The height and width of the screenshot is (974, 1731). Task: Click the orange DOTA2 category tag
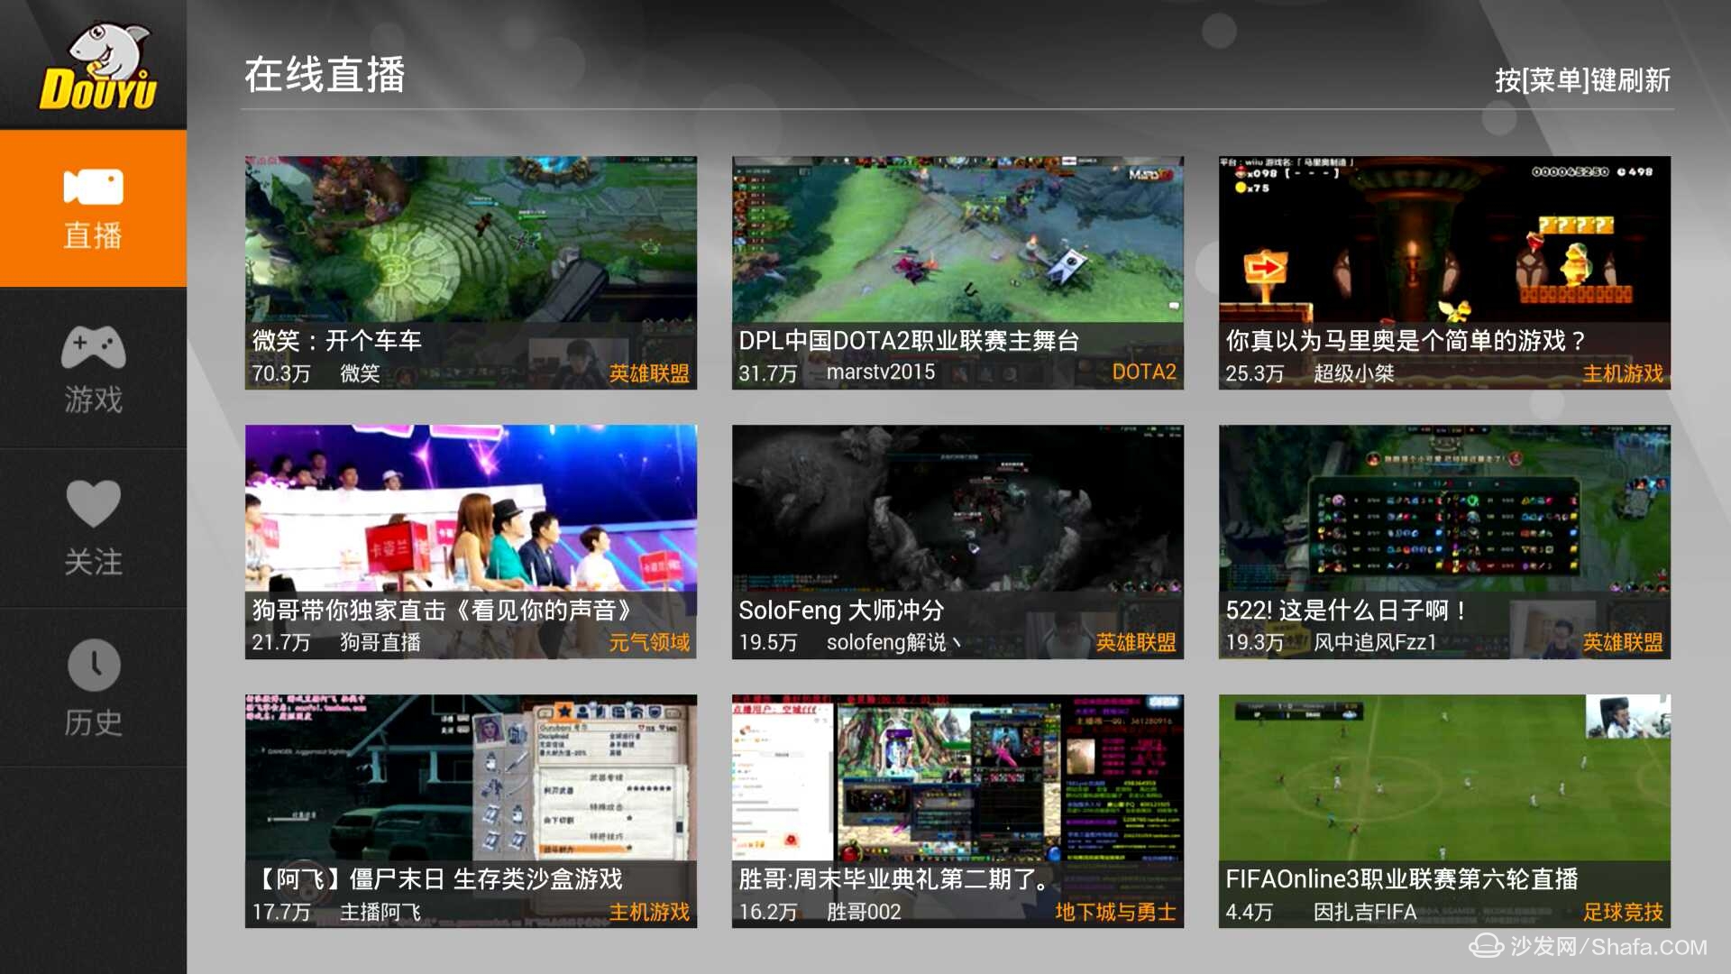click(x=1143, y=372)
